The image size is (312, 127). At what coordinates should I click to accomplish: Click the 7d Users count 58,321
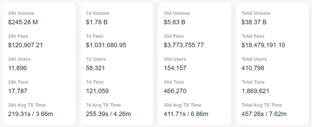tap(95, 68)
